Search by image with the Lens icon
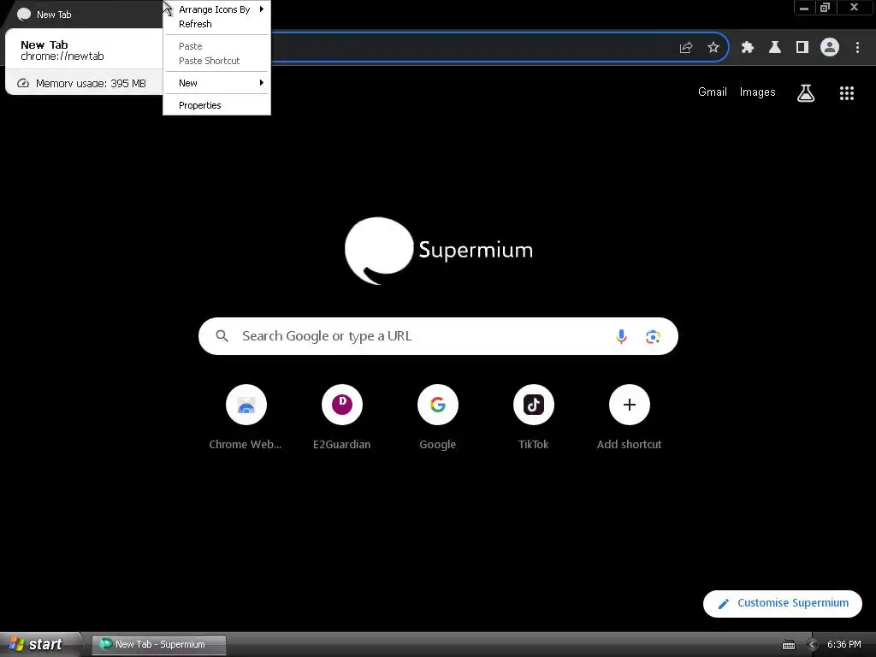The width and height of the screenshot is (876, 657). [x=653, y=336]
